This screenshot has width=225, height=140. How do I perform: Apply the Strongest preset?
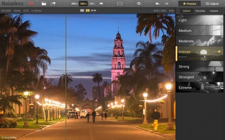(x=200, y=77)
